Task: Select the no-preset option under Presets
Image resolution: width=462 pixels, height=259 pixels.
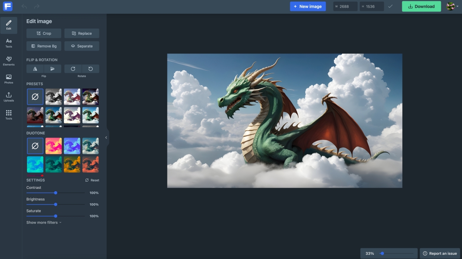Action: pos(35,97)
